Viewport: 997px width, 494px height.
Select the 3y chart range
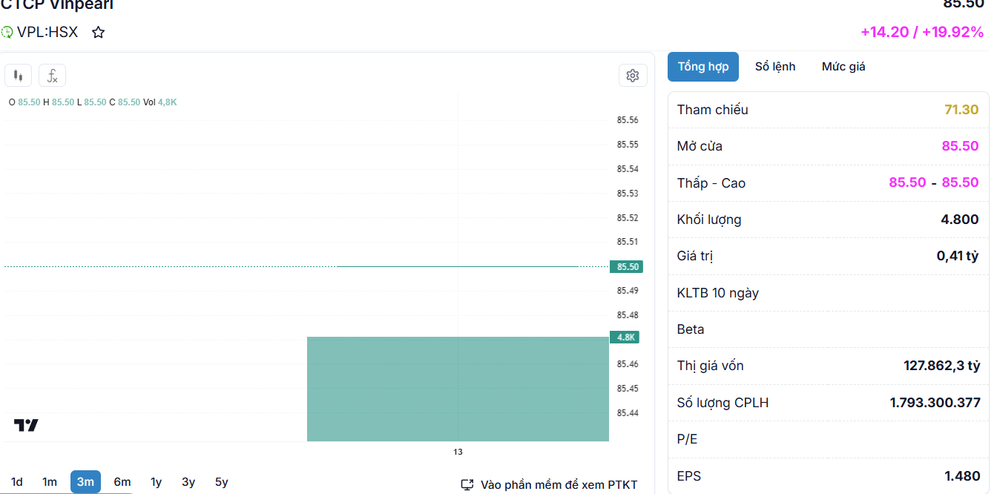(188, 482)
